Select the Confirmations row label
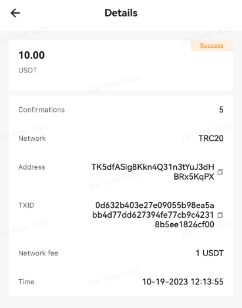The image size is (242, 308). coord(42,110)
